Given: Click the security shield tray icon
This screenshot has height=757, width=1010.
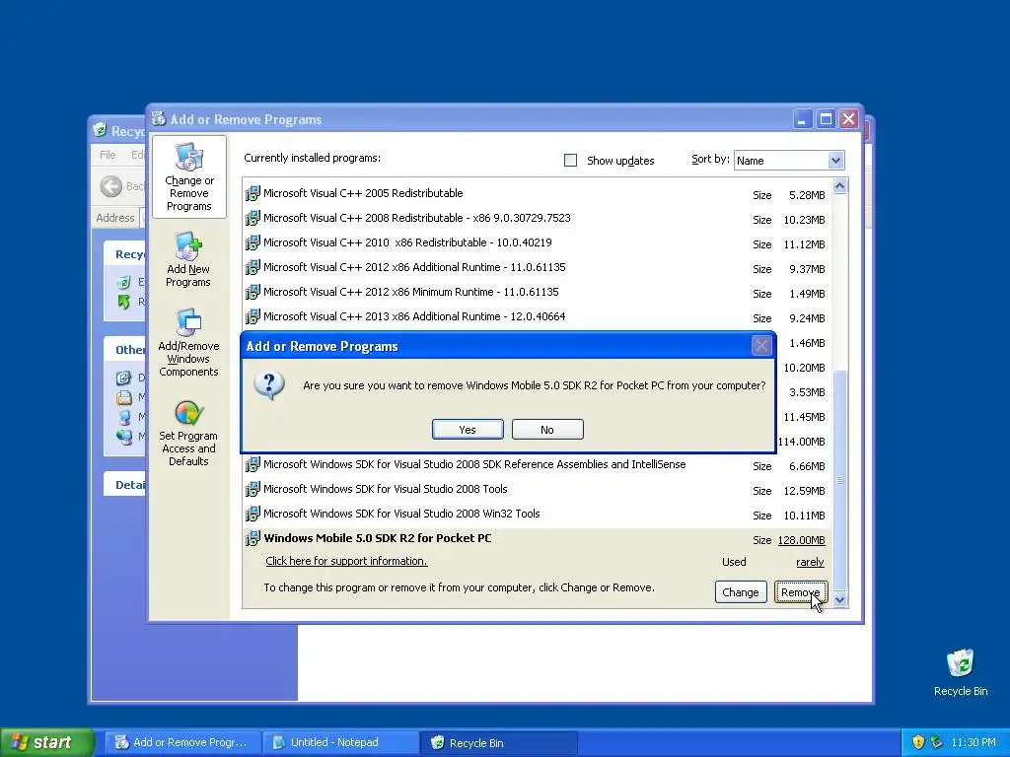Looking at the screenshot, I should click(918, 742).
